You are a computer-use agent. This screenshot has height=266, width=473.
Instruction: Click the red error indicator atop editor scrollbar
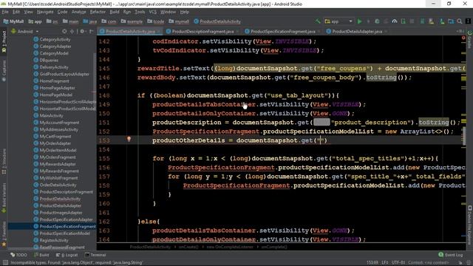click(x=463, y=38)
